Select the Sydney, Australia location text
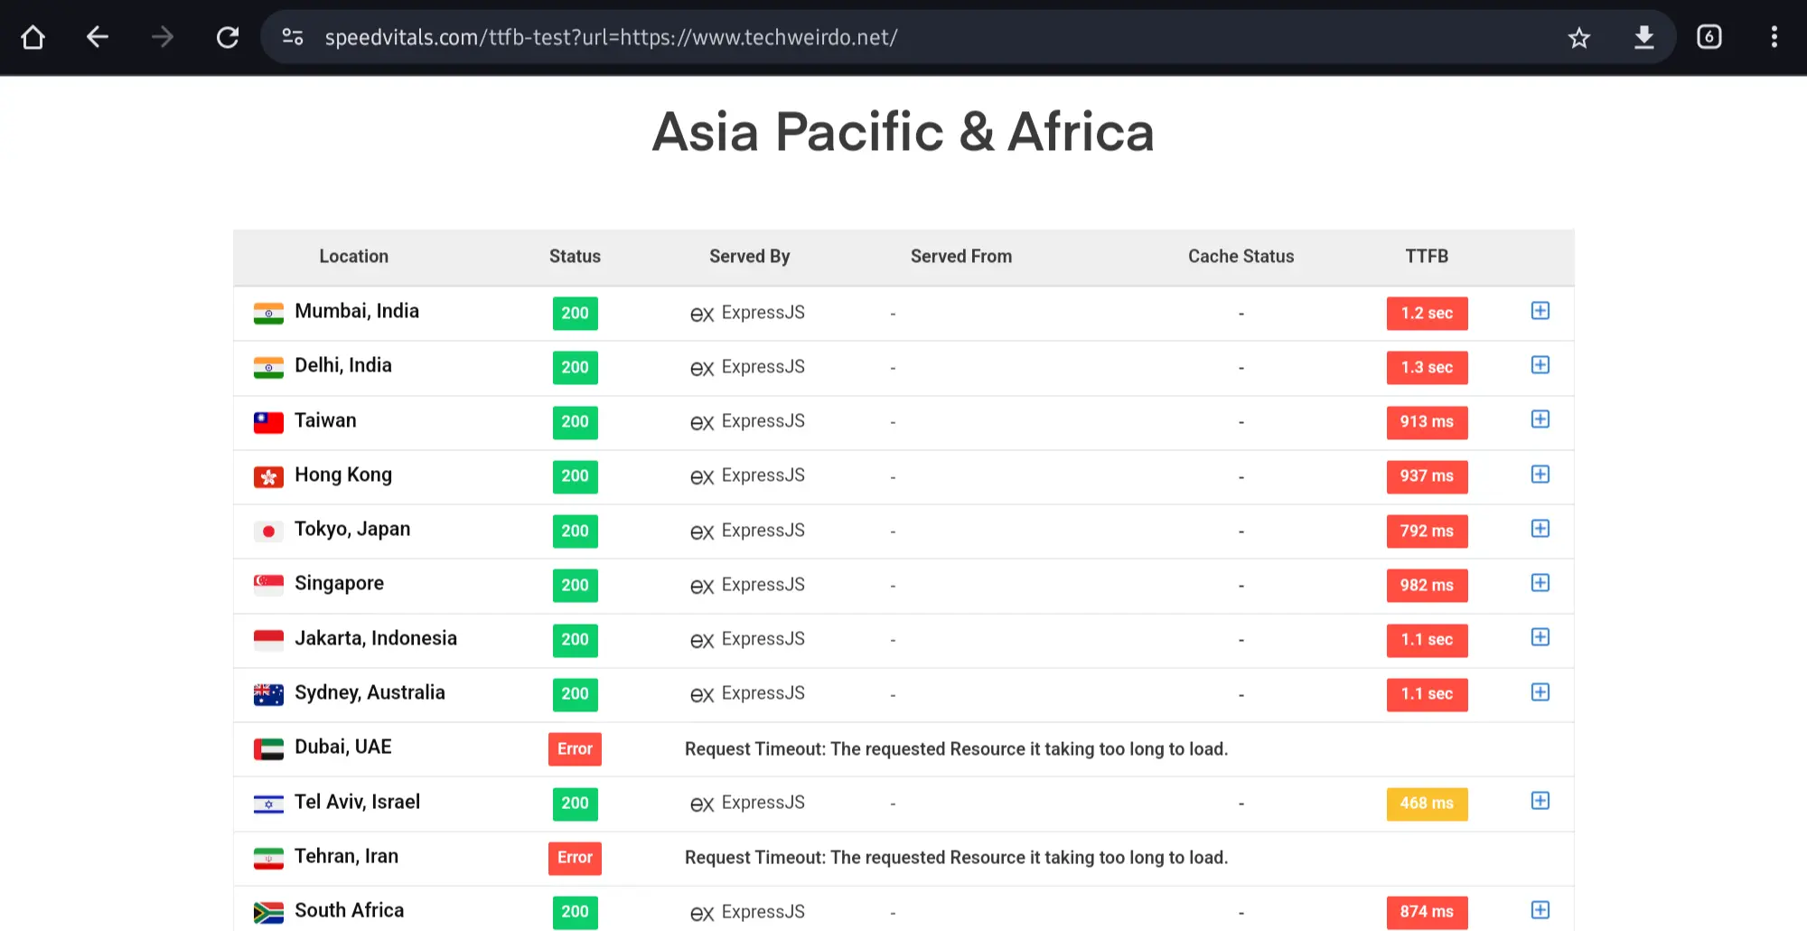Screen dimensions: 1807x931 click(x=370, y=693)
